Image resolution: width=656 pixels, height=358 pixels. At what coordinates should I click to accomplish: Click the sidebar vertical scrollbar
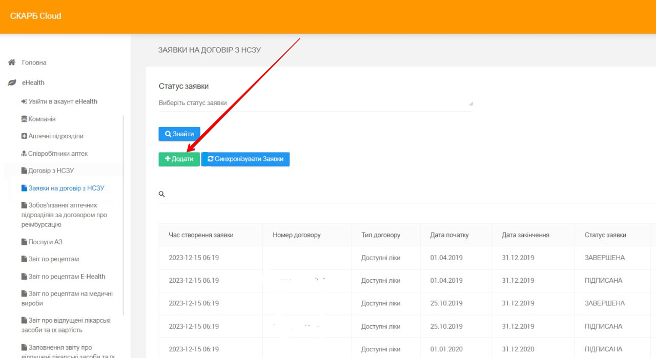click(124, 215)
